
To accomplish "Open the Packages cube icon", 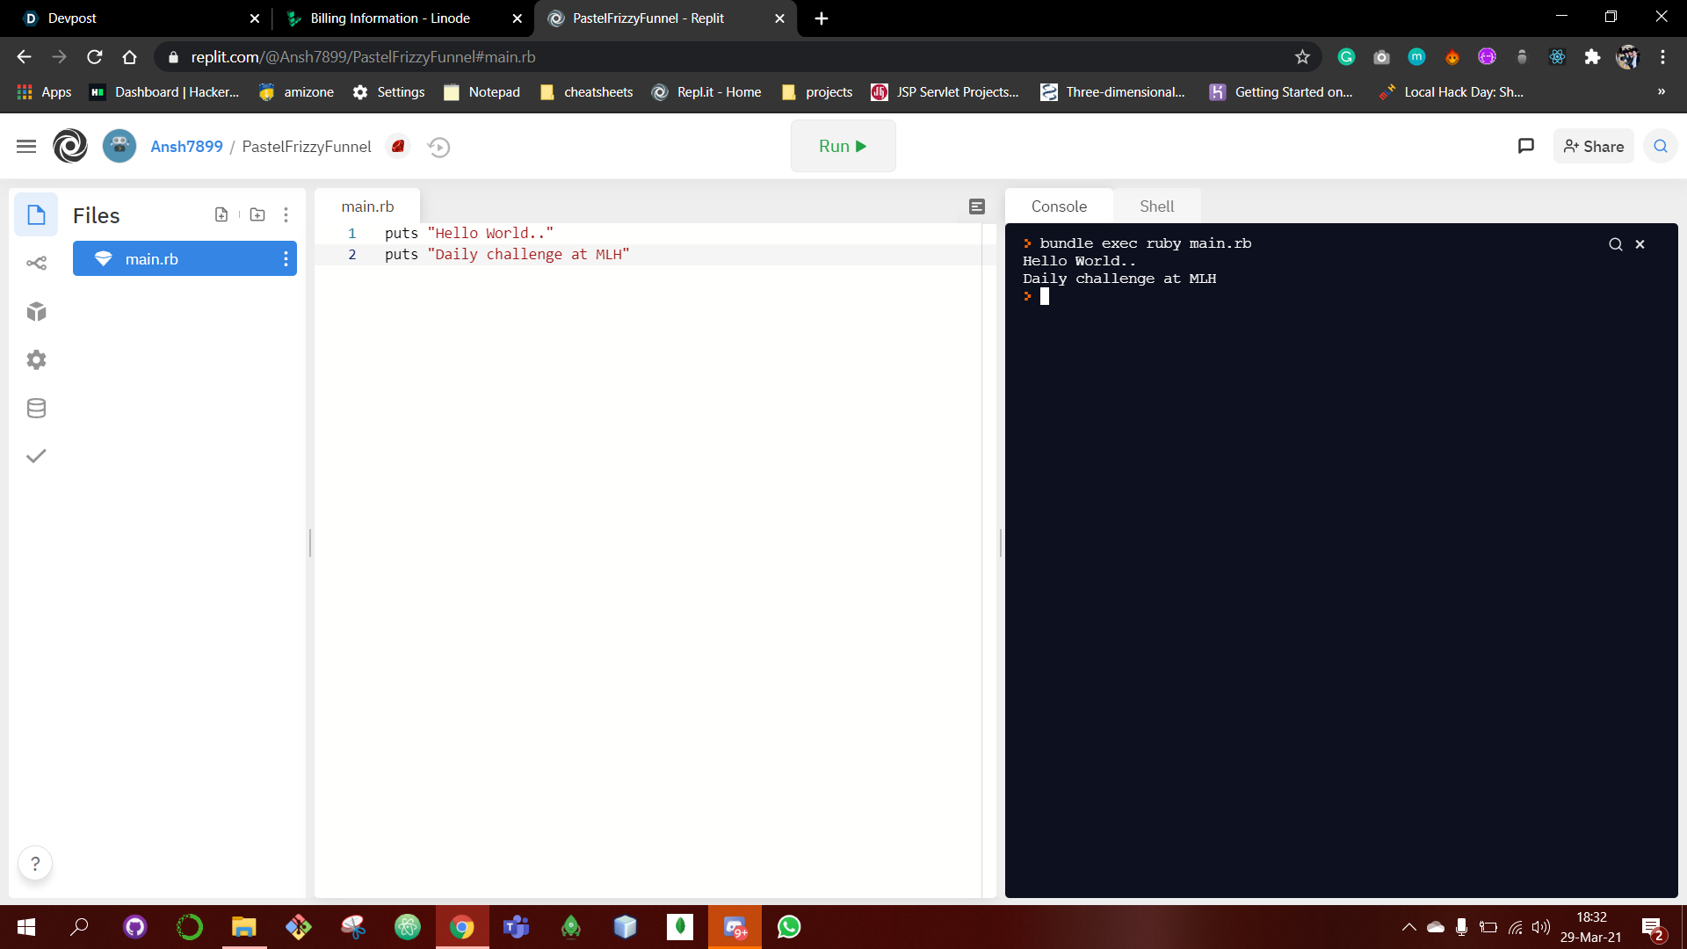I will (36, 312).
